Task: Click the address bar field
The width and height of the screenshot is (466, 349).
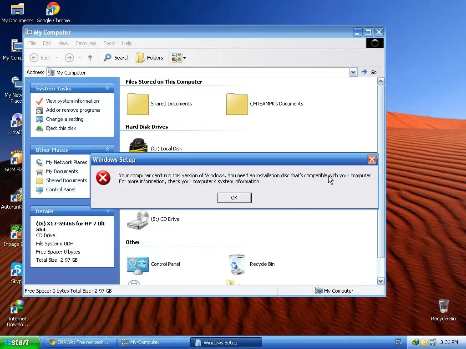Action: tap(198, 72)
